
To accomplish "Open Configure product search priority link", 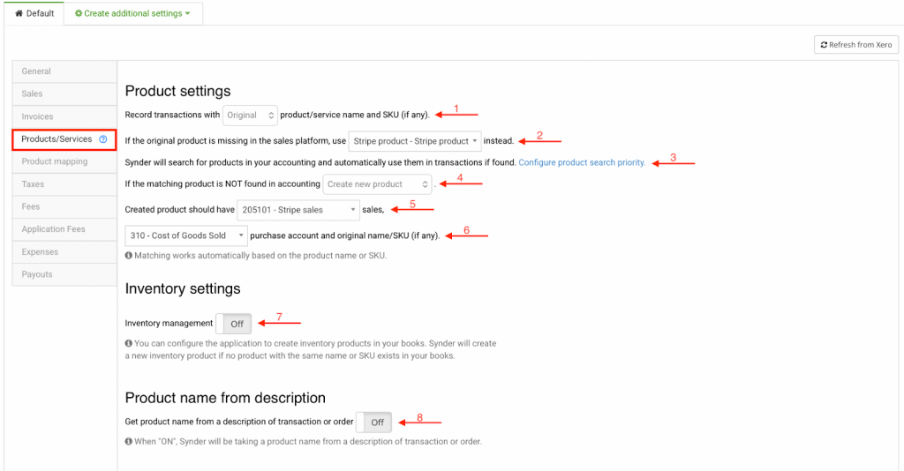I will point(582,163).
